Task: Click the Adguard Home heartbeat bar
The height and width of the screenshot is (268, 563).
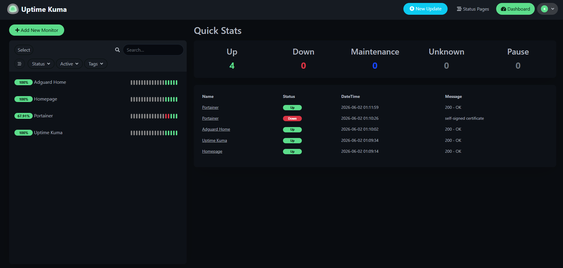Action: pos(154,83)
